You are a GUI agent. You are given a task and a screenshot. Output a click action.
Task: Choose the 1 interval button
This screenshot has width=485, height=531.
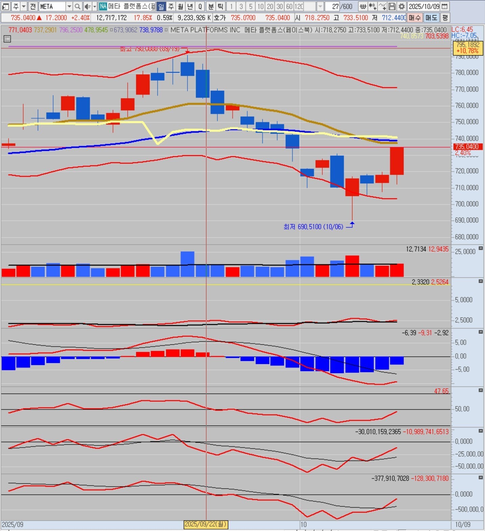pyautogui.click(x=231, y=6)
